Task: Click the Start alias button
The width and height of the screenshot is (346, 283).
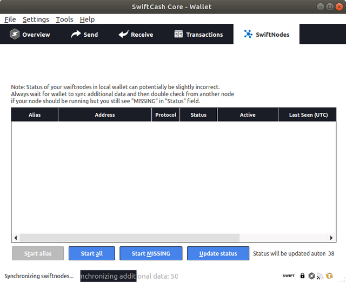Action: click(38, 253)
